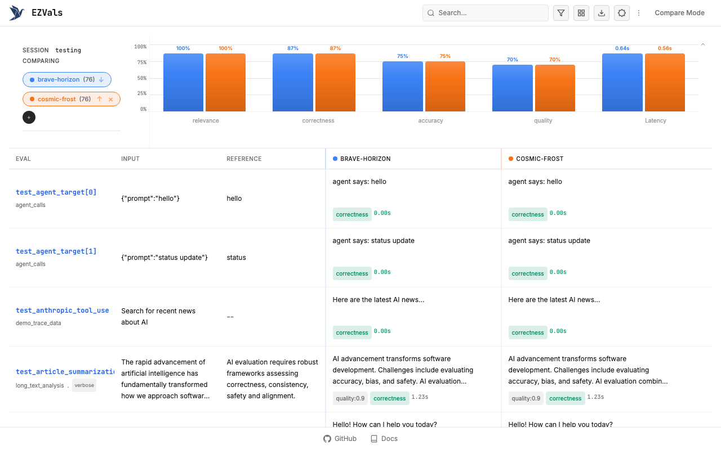Add another run with the plus button

pos(29,118)
